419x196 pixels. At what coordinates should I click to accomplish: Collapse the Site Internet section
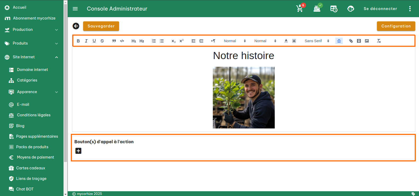pos(32,57)
